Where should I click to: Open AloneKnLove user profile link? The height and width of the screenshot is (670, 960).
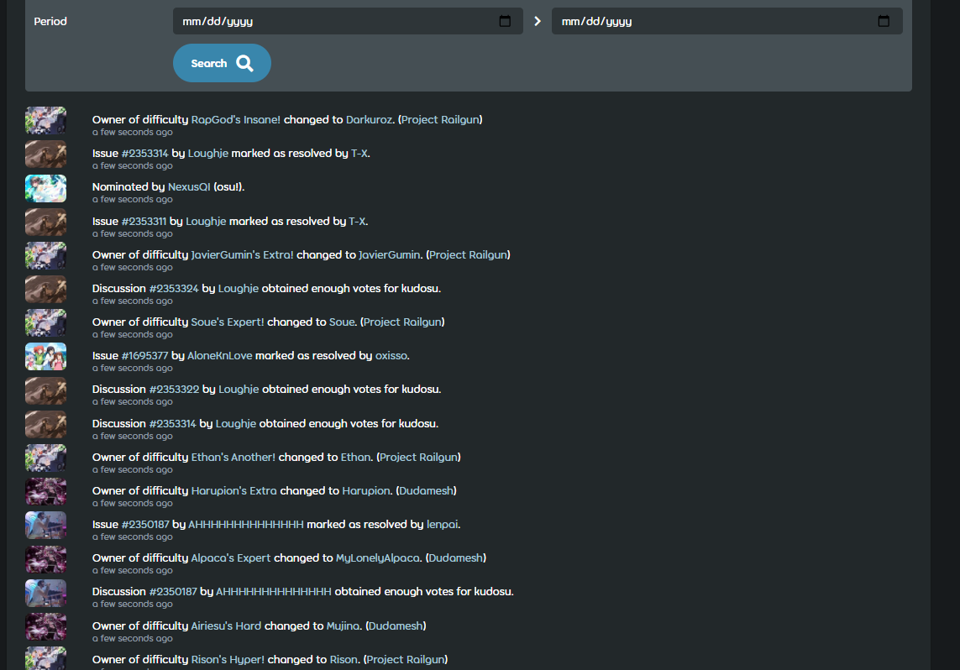click(x=220, y=356)
